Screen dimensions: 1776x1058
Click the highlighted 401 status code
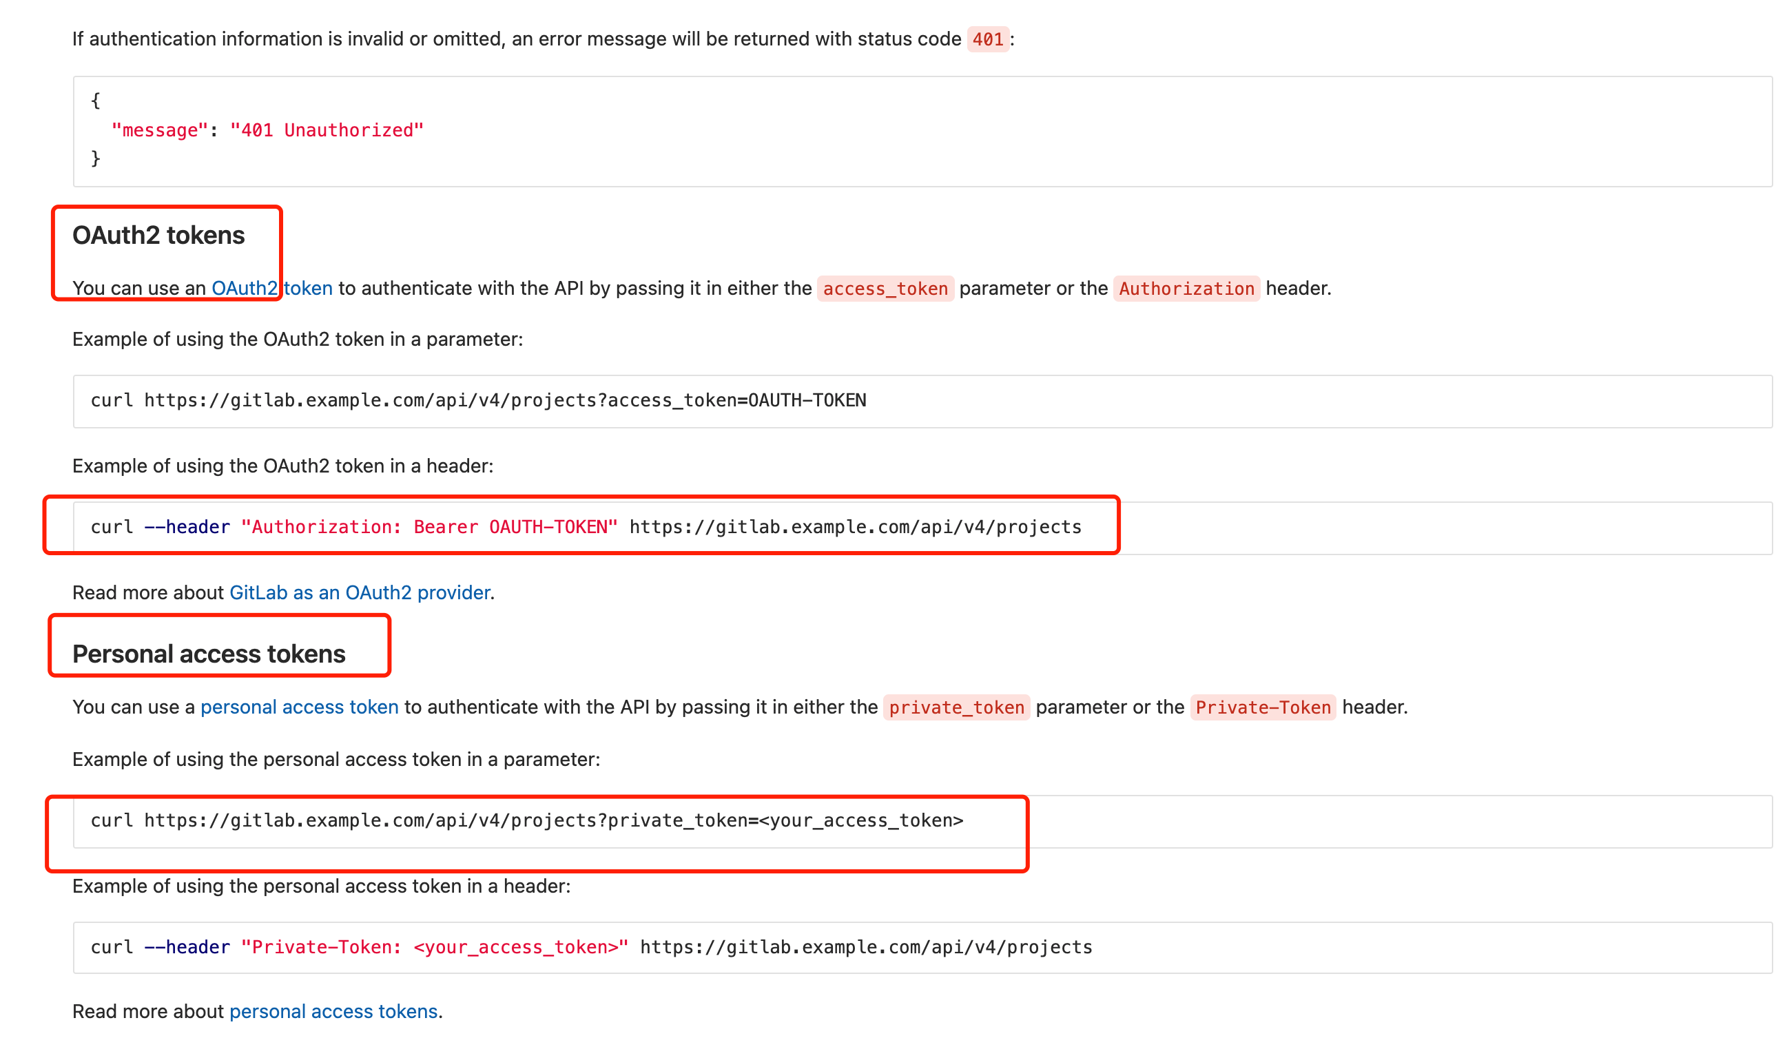coord(988,39)
